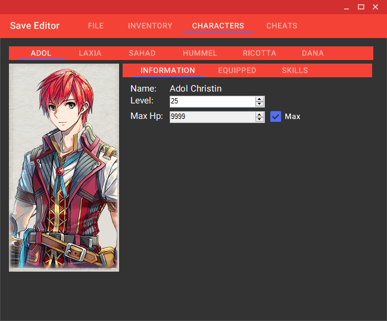Switch to RICOTTA character tab

[260, 53]
